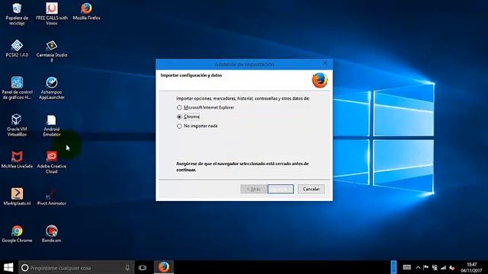Click the Atrás button in the wizard

(x=254, y=189)
